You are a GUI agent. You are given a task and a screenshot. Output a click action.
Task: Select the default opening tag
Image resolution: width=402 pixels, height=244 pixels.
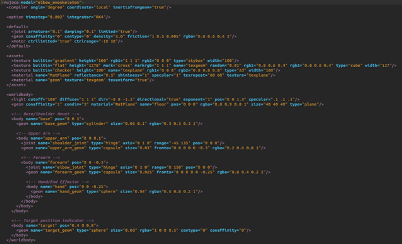click(x=17, y=26)
